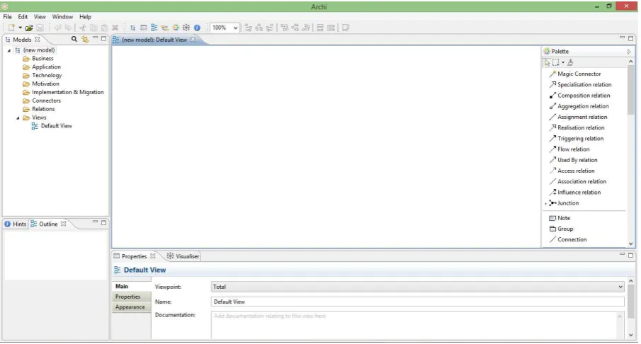
Task: Toggle Link with Editor in Models panel
Action: (84, 39)
